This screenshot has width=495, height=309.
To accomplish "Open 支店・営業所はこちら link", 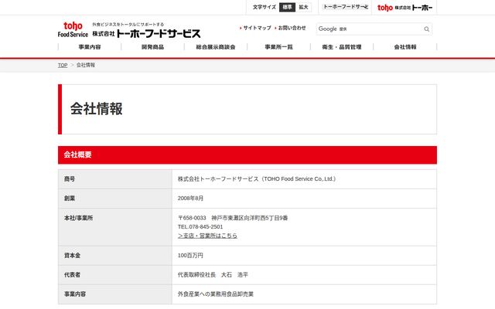I will coord(207,236).
